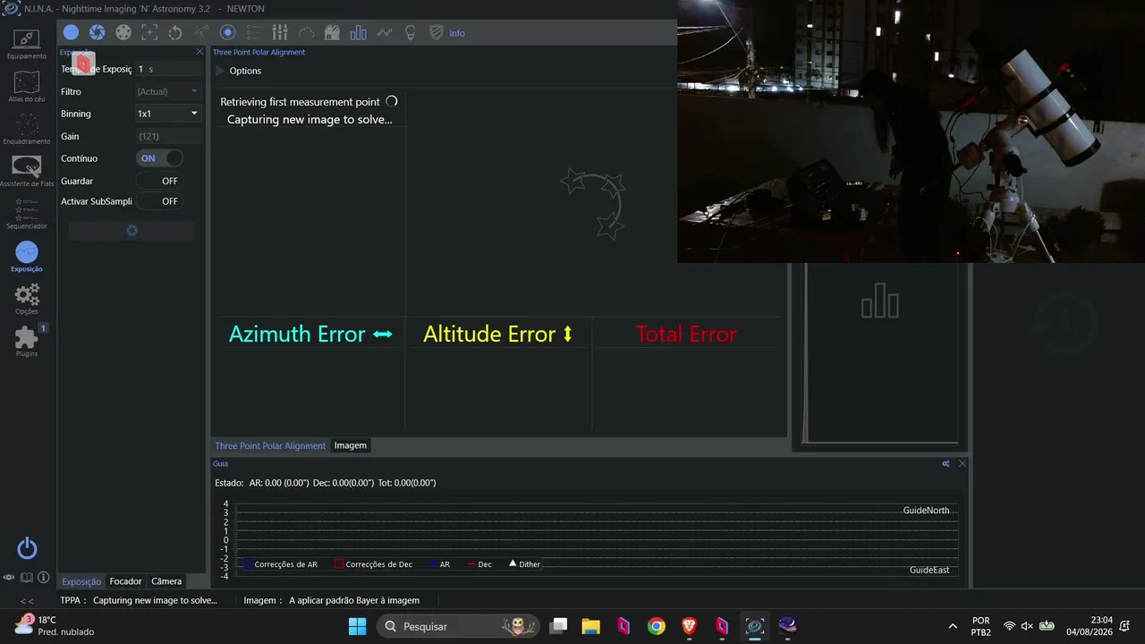
Task: Toggle the telescope panel icon
Action: coord(201,32)
